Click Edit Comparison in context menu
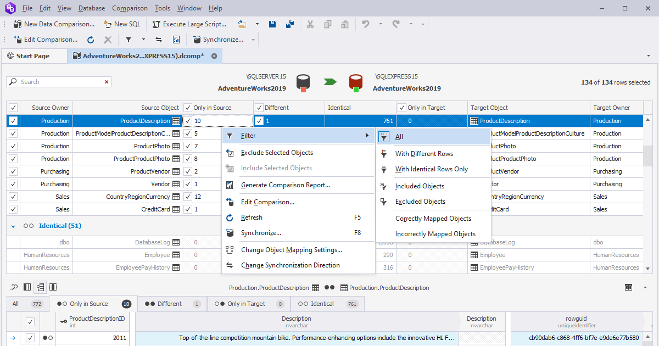659x346 pixels. pos(298,202)
